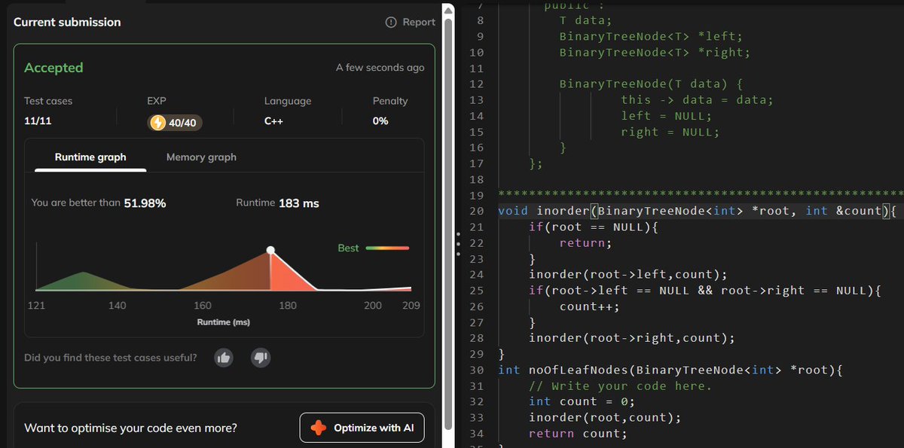Screen dimensions: 904x448
Task: Click '// Write your code here.' comment
Action: point(620,386)
